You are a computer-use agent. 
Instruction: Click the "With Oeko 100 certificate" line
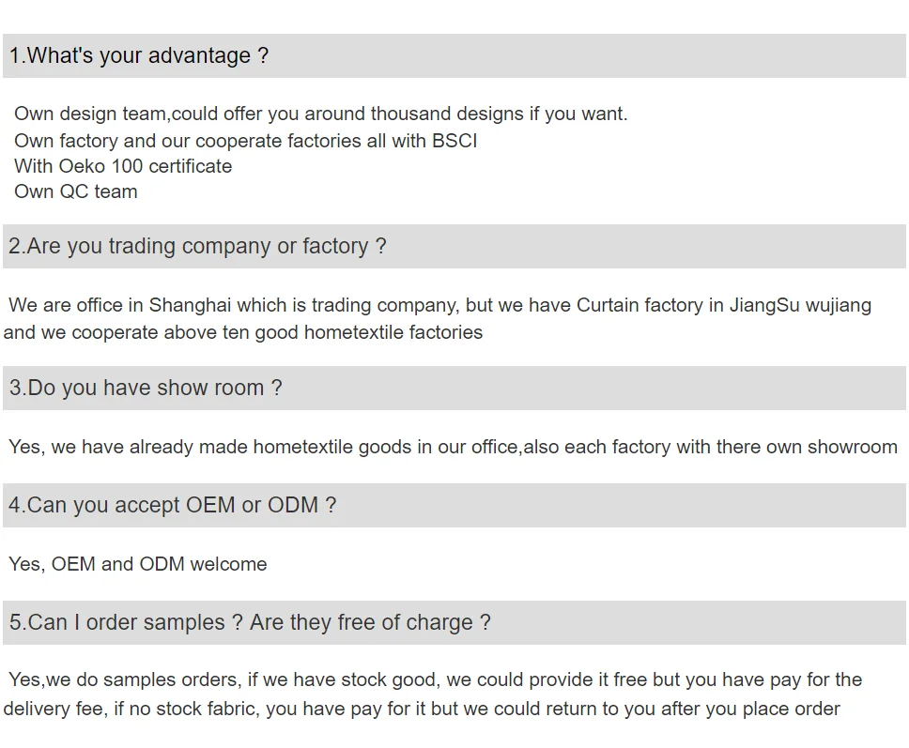123,167
